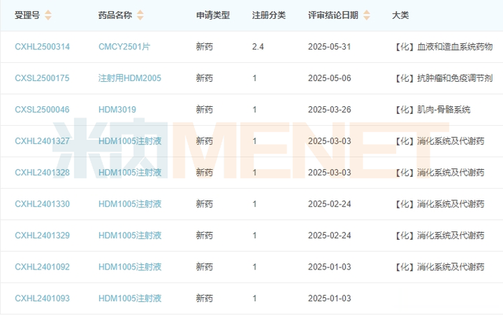Image resolution: width=503 pixels, height=316 pixels.
Task: Select category 【化】血液和造血系统药物
Action: coord(443,47)
